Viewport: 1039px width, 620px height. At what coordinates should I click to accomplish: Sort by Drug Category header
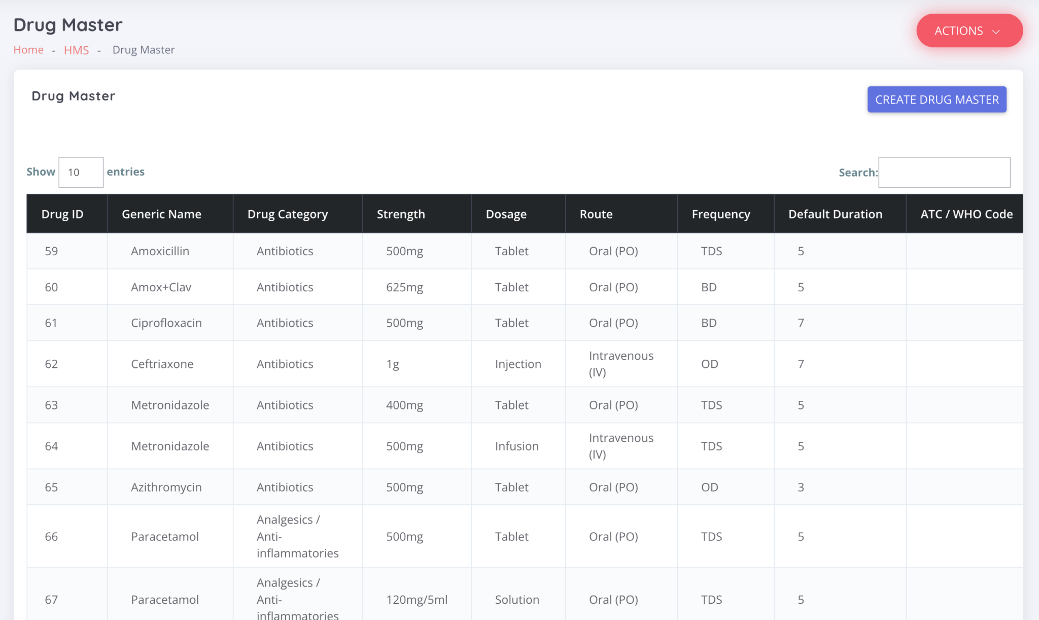[287, 214]
